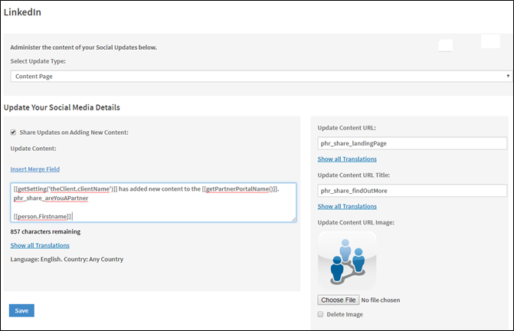Viewport: 514px width, 331px height.
Task: Click the Save button
Action: tap(21, 310)
